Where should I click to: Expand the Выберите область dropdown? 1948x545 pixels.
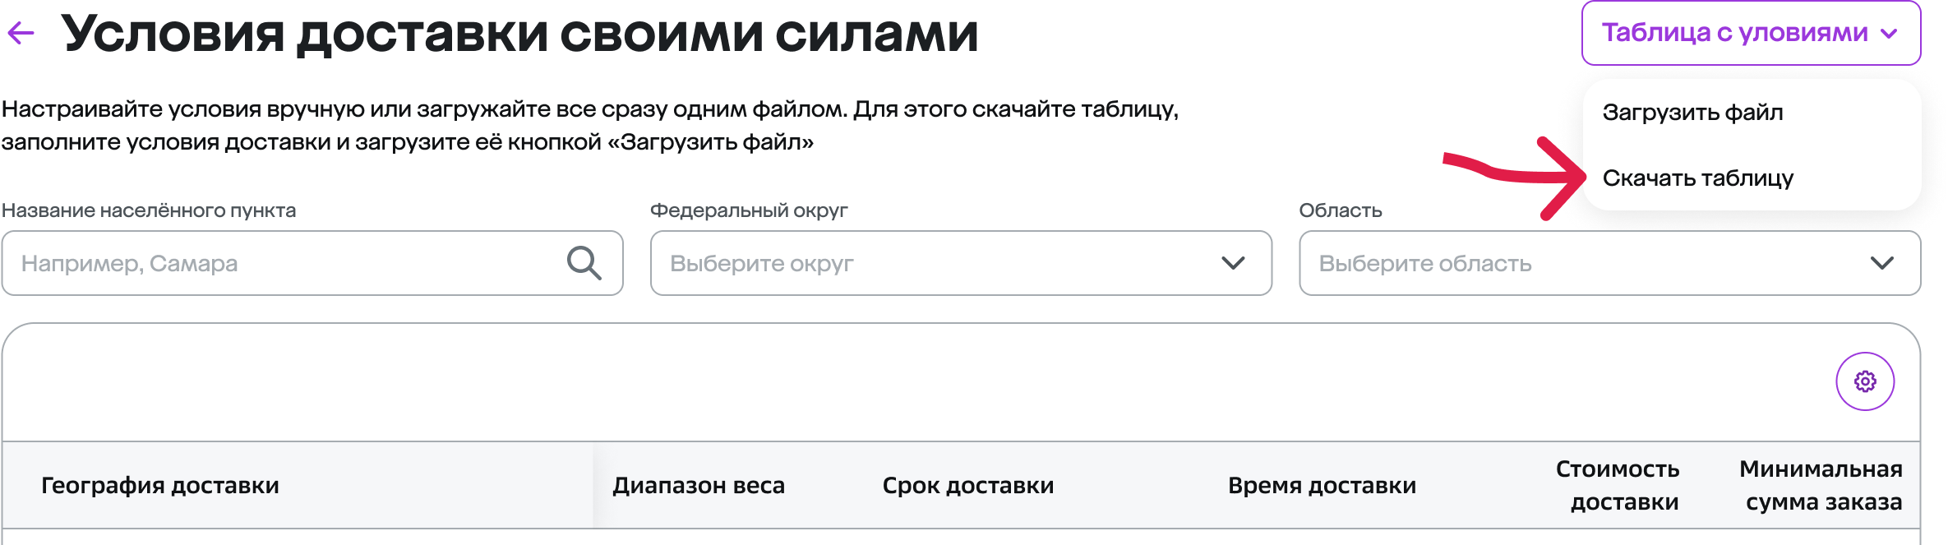coord(1609,263)
